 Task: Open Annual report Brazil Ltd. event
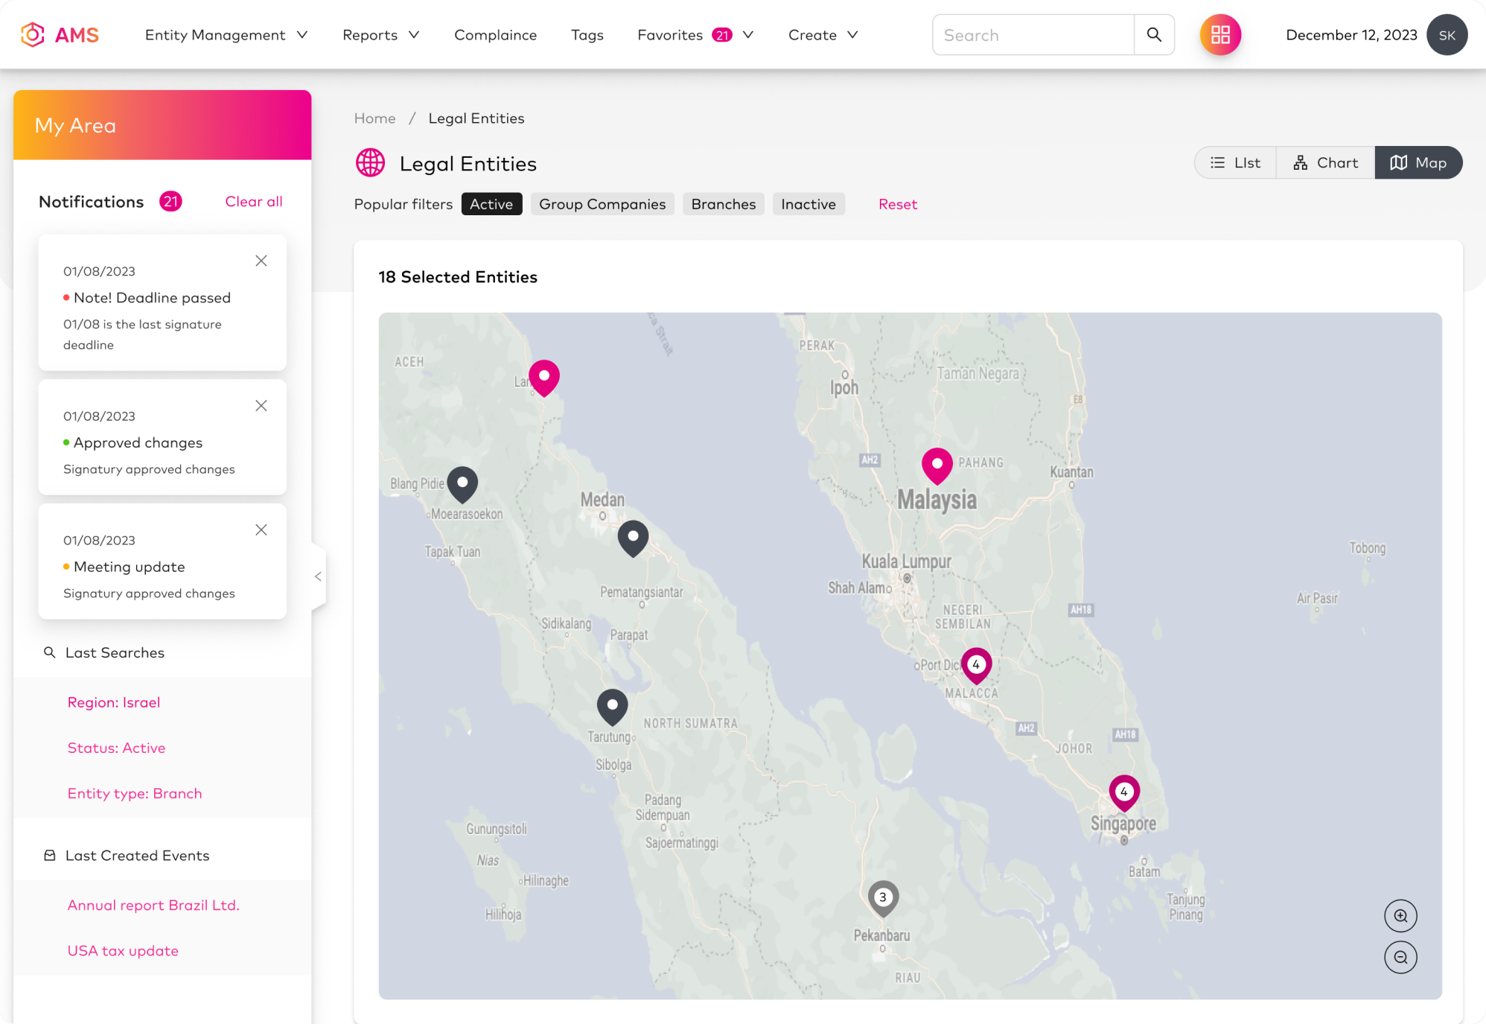[153, 905]
